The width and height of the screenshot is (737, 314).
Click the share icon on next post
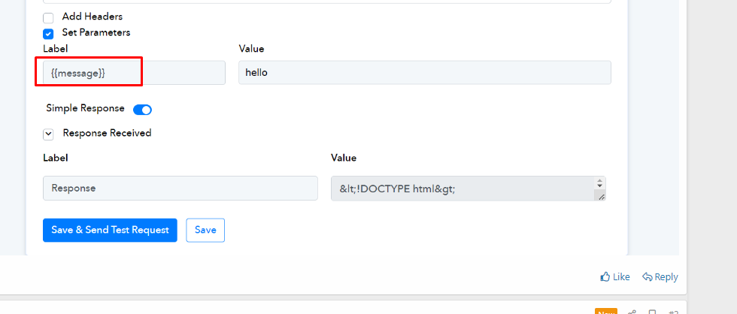[632, 312]
